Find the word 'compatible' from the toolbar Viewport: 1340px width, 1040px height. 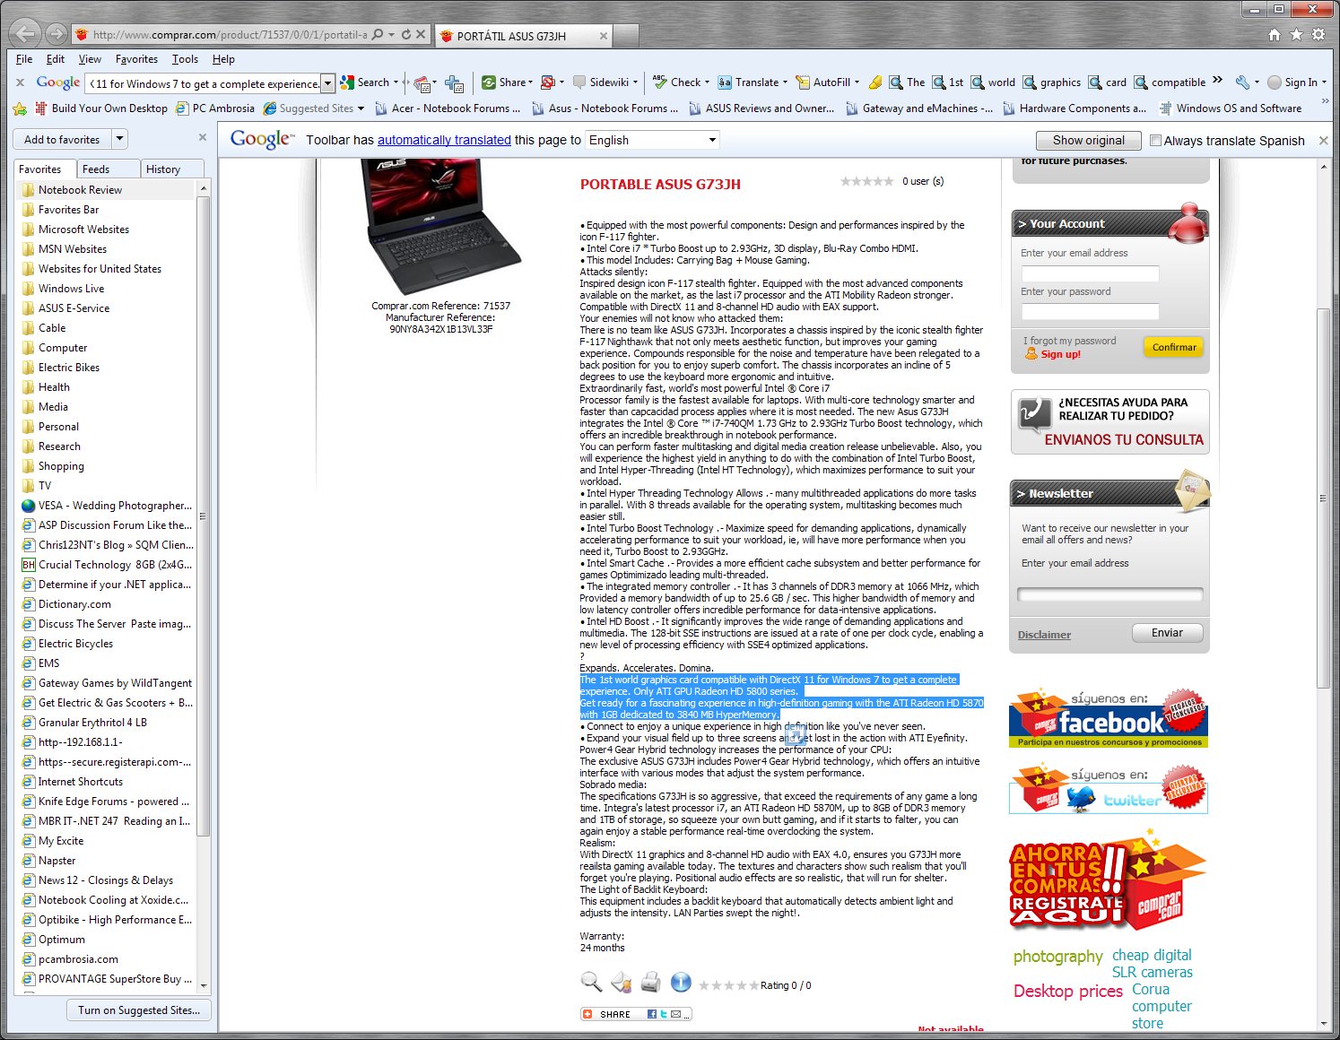pyautogui.click(x=1170, y=82)
